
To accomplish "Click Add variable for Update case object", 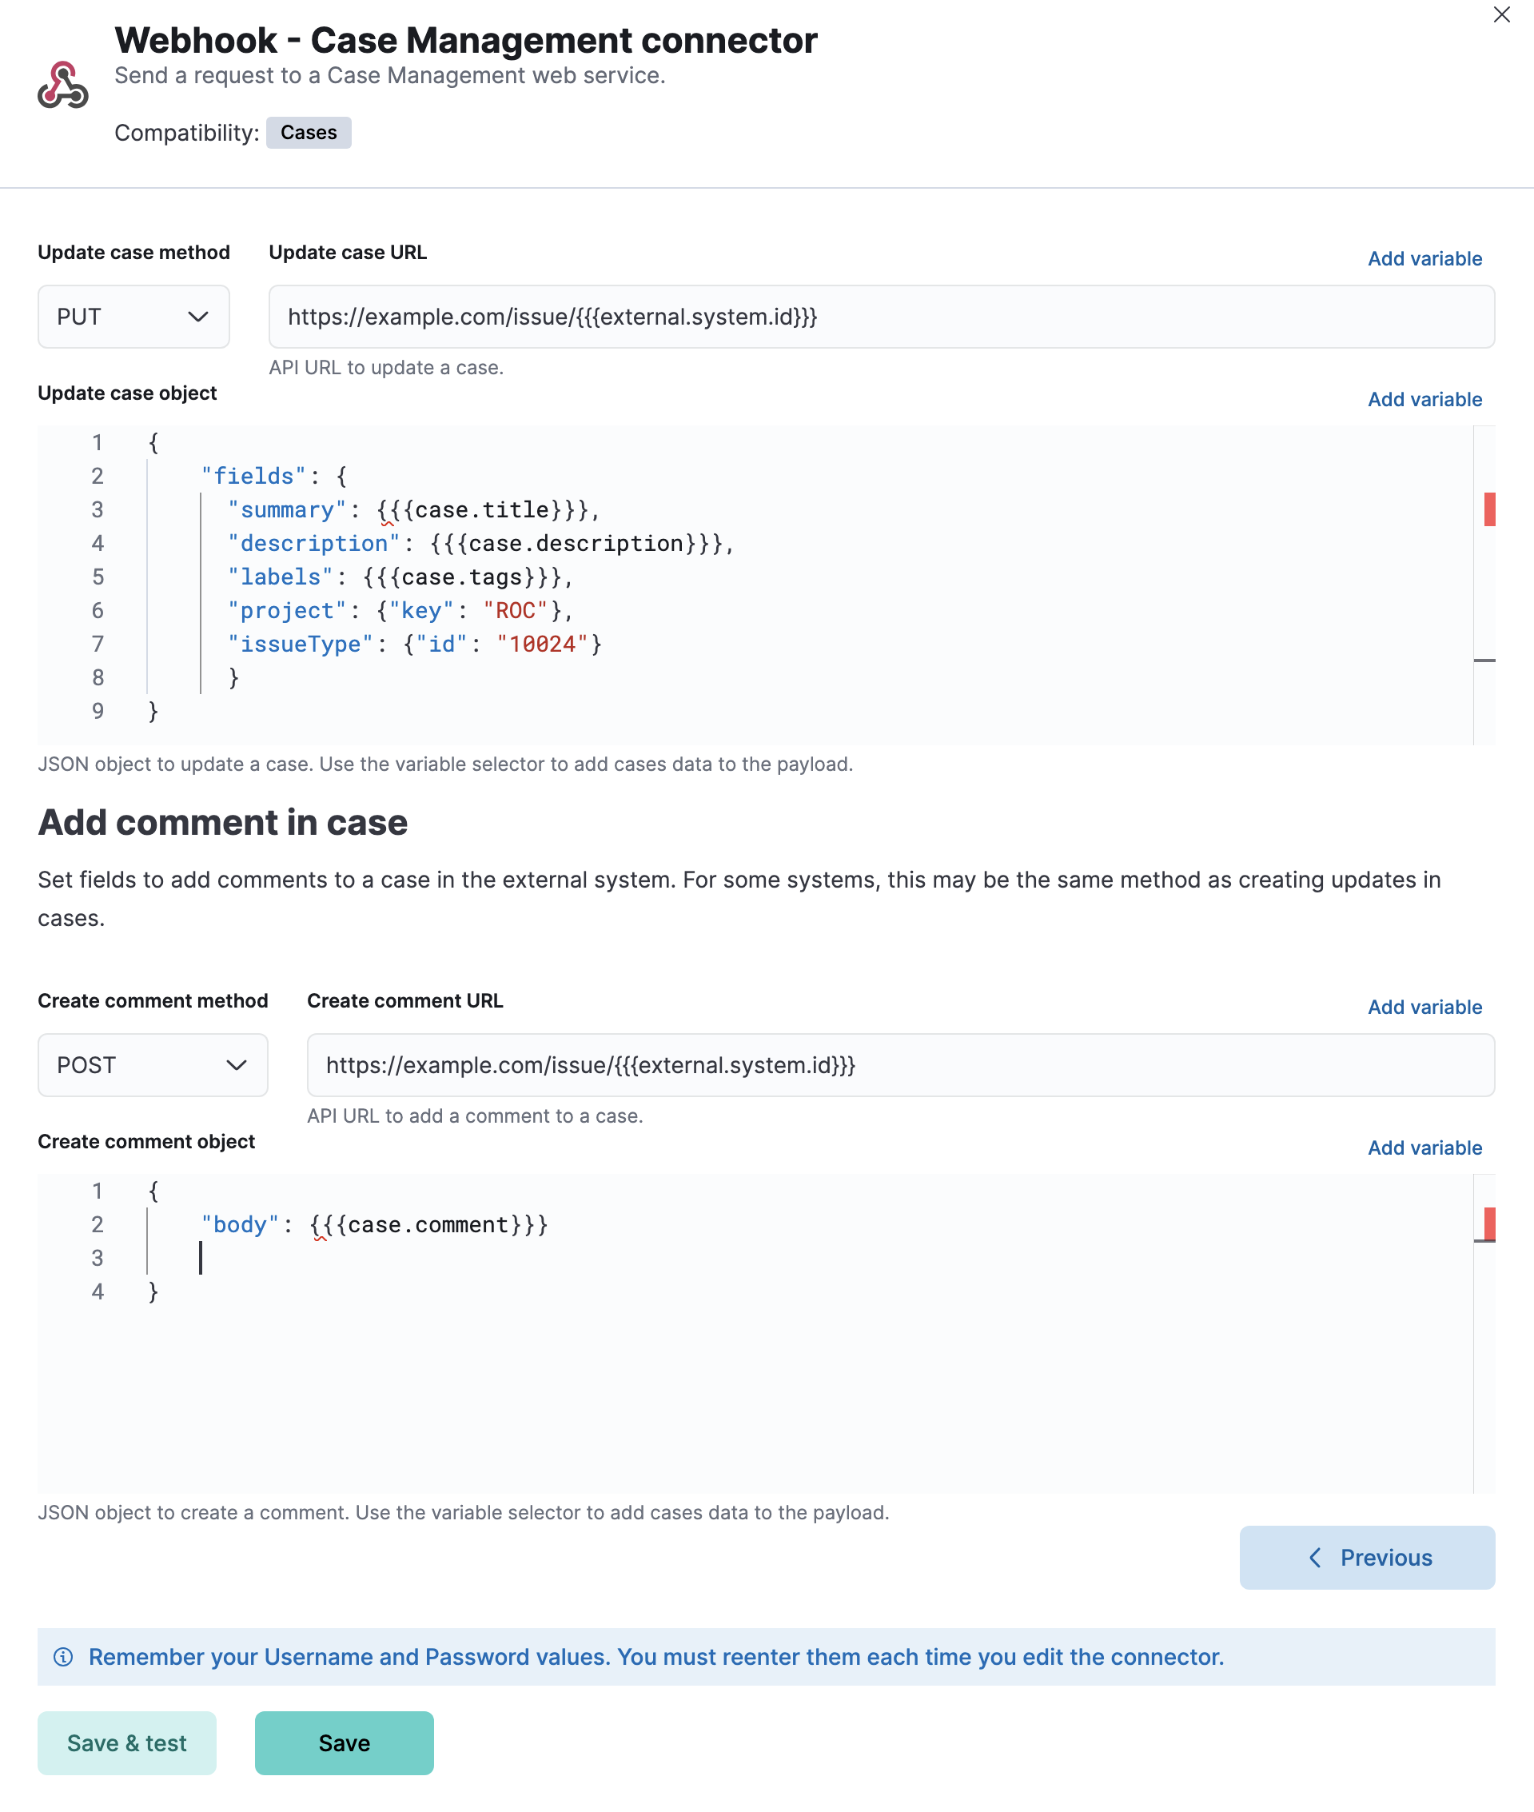I will tap(1424, 399).
